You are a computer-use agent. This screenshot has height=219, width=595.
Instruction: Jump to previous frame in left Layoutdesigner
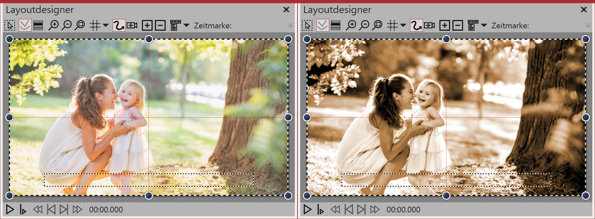click(x=51, y=210)
